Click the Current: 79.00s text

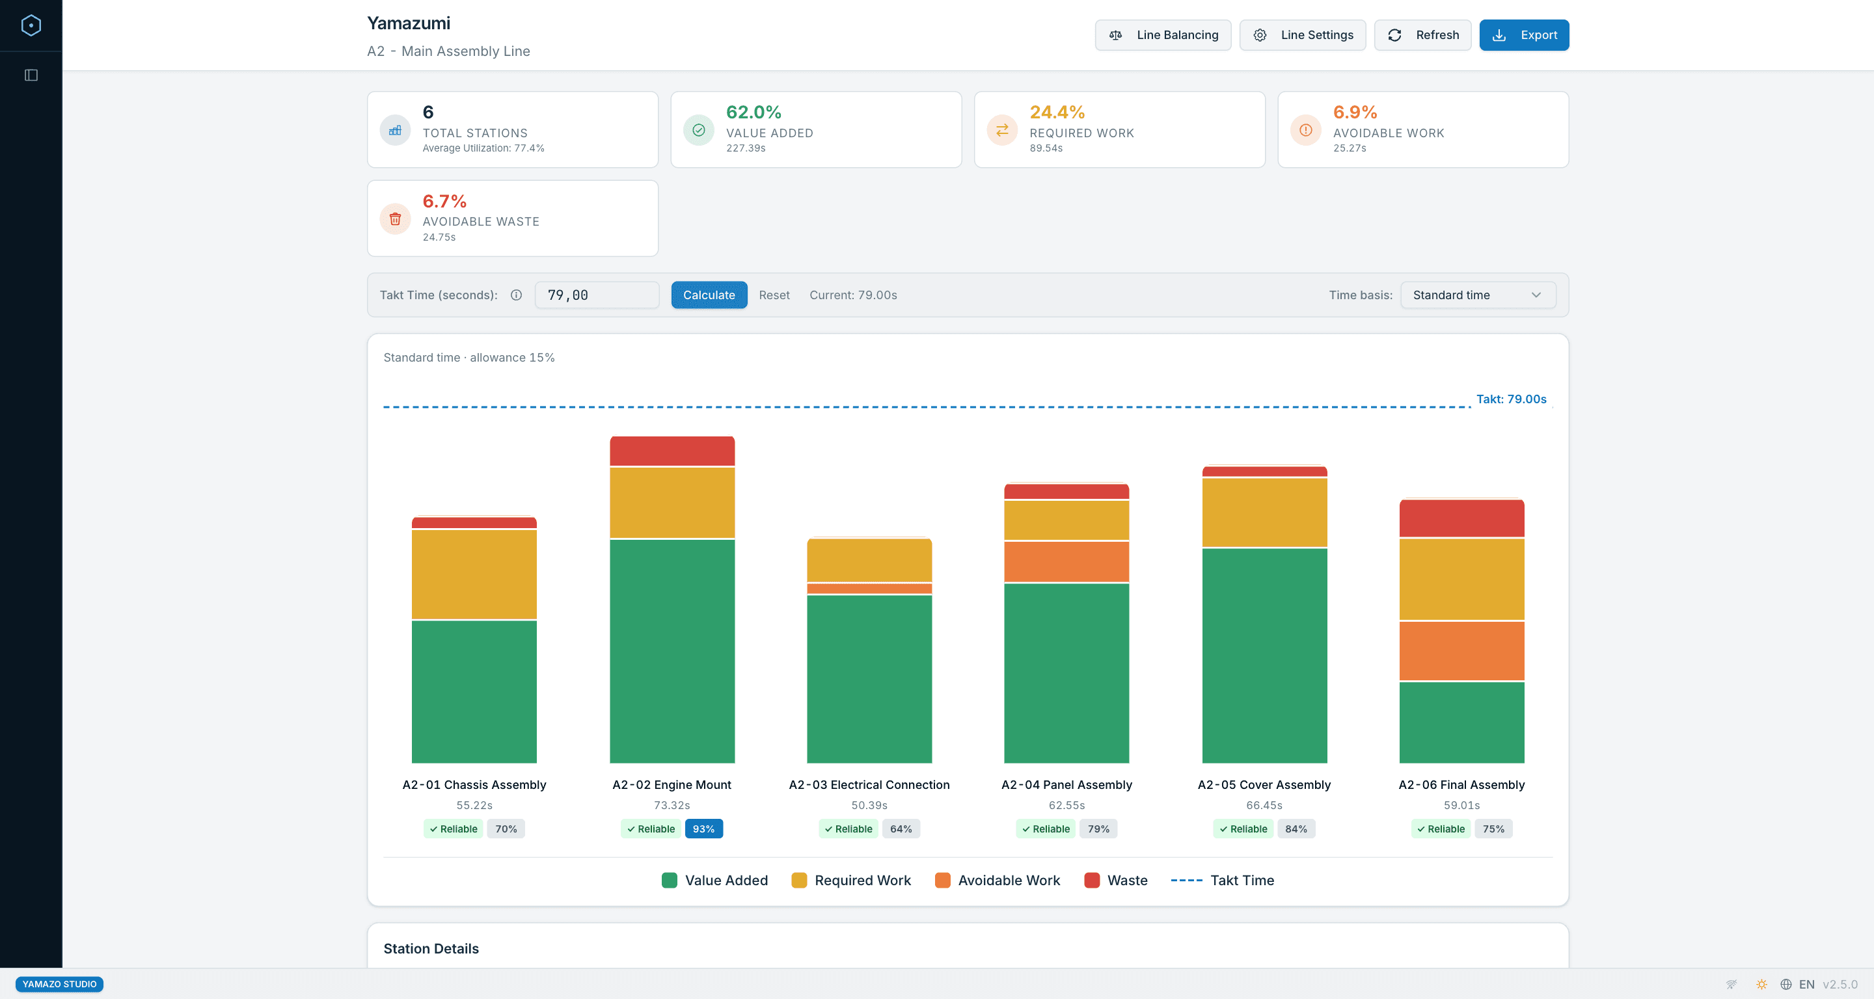pyautogui.click(x=852, y=295)
